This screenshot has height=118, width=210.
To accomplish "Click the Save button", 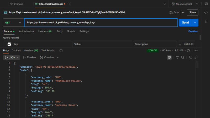I will click(174, 12).
